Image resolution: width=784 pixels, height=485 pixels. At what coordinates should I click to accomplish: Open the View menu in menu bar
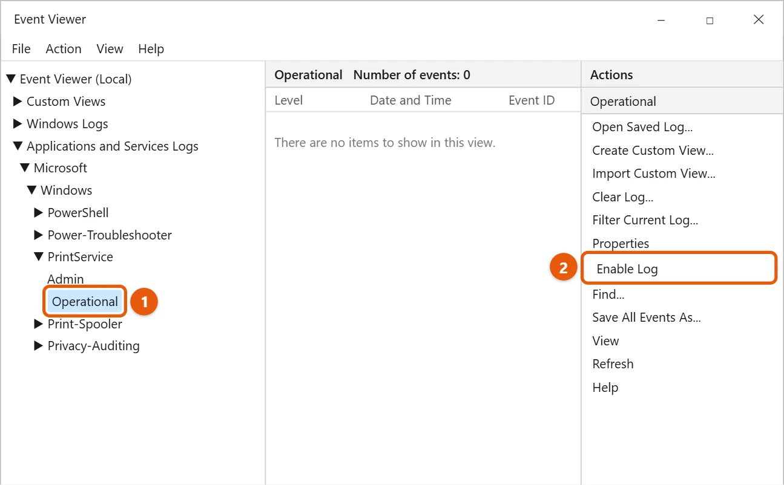tap(110, 49)
